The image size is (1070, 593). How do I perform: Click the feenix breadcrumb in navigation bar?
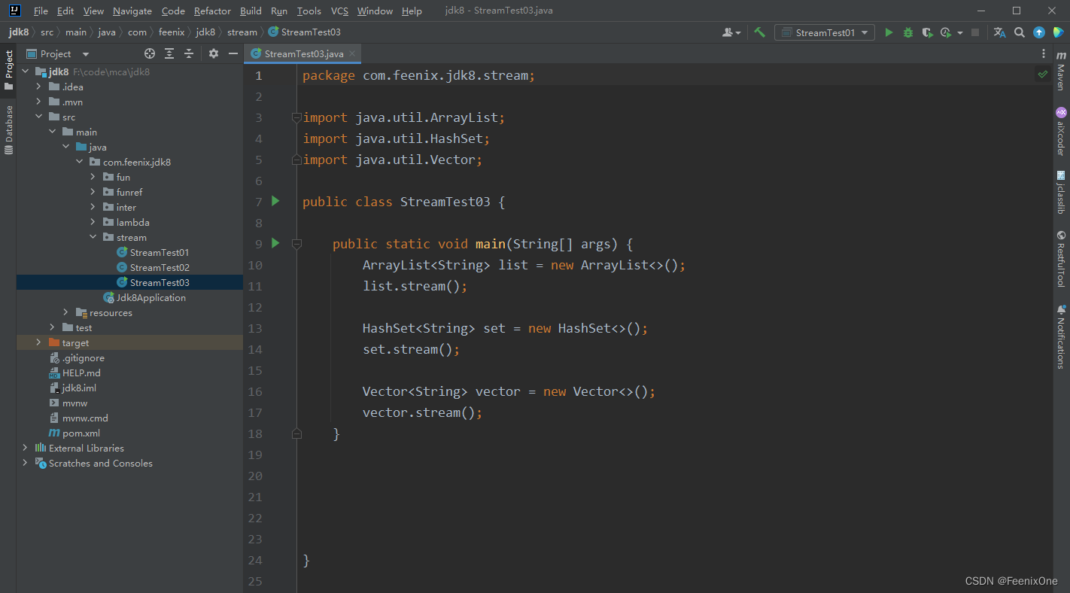172,32
